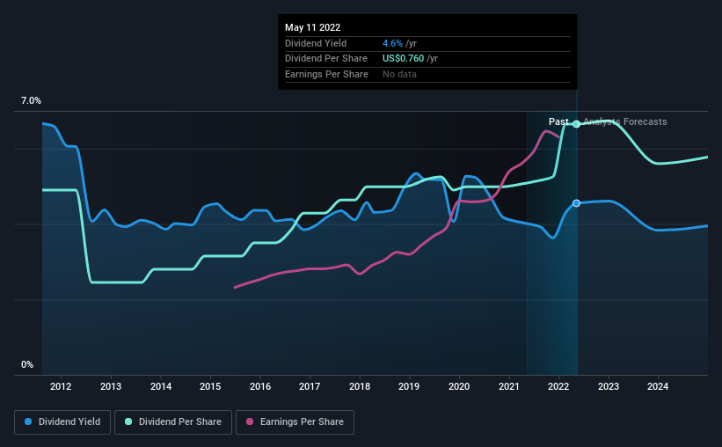Click the 2019 x-axis label
The width and height of the screenshot is (722, 447).
(409, 386)
